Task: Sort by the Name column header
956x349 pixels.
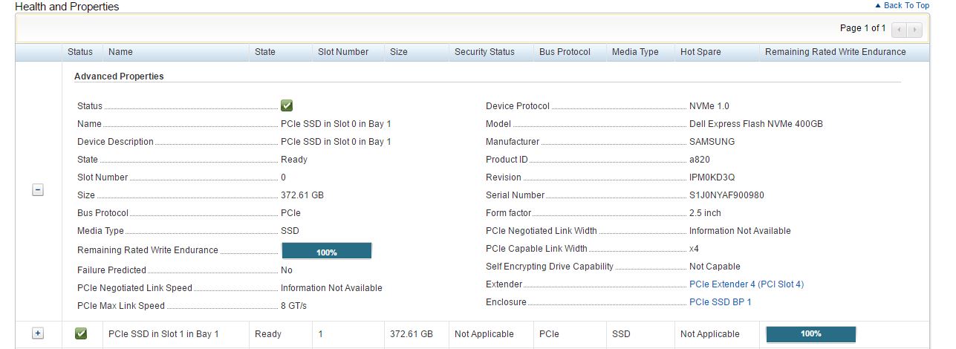Action: 120,52
